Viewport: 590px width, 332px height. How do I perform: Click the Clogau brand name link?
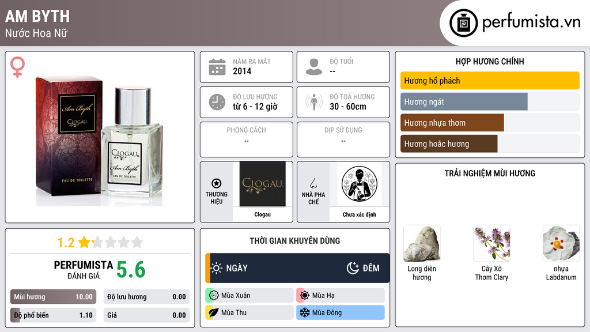pyautogui.click(x=262, y=214)
